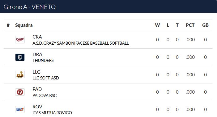Open the Thunders shield logo
The width and height of the screenshot is (217, 117).
[x=20, y=57]
